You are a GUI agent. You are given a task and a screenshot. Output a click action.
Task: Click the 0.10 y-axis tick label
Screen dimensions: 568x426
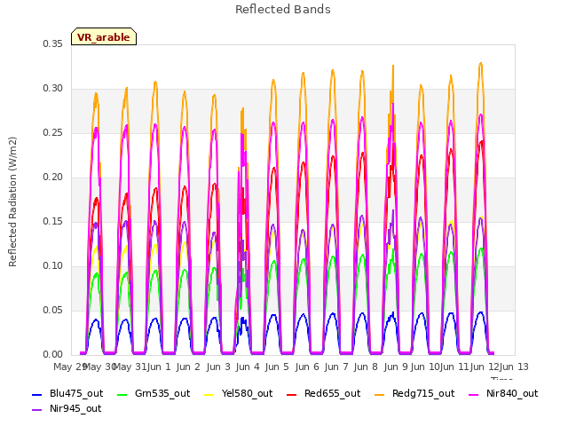tap(53, 266)
